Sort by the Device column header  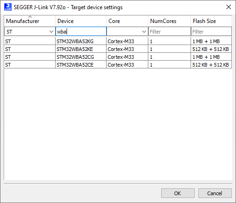[81, 21]
